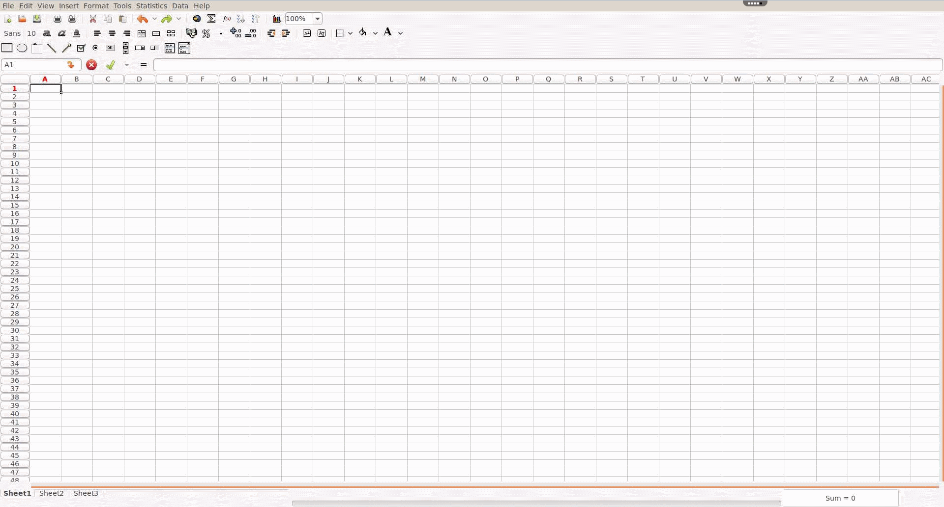This screenshot has width=944, height=507.
Task: Insert a Chart using the toolbar icon
Action: click(276, 19)
